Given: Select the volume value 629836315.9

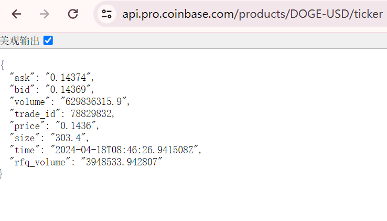Looking at the screenshot, I should 93,102.
